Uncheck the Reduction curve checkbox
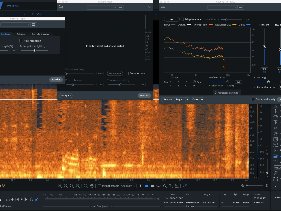This screenshot has width=281, height=211. [x=255, y=87]
